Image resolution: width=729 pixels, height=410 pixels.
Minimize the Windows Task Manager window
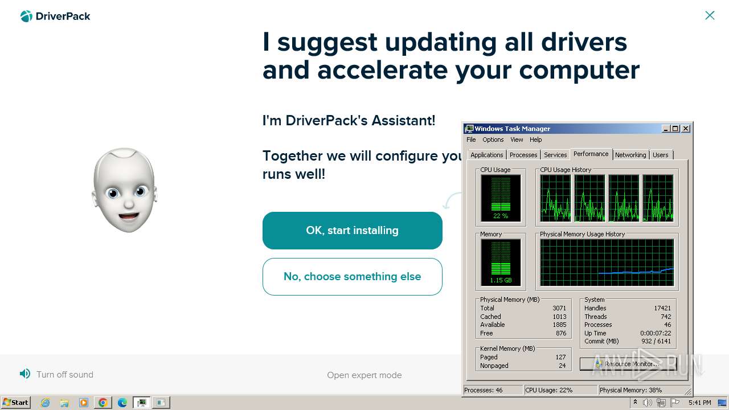(x=666, y=129)
